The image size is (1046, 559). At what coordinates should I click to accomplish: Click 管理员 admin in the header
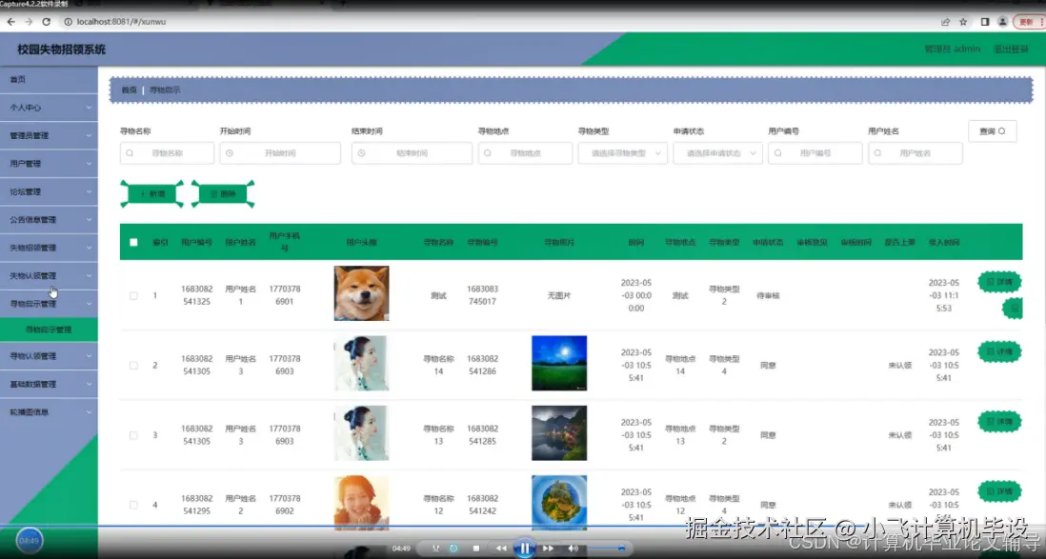click(x=952, y=49)
